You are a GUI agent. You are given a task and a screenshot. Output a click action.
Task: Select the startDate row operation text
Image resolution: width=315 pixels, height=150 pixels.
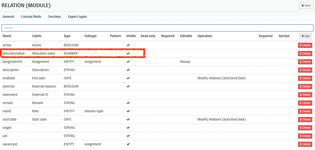pos(221,119)
